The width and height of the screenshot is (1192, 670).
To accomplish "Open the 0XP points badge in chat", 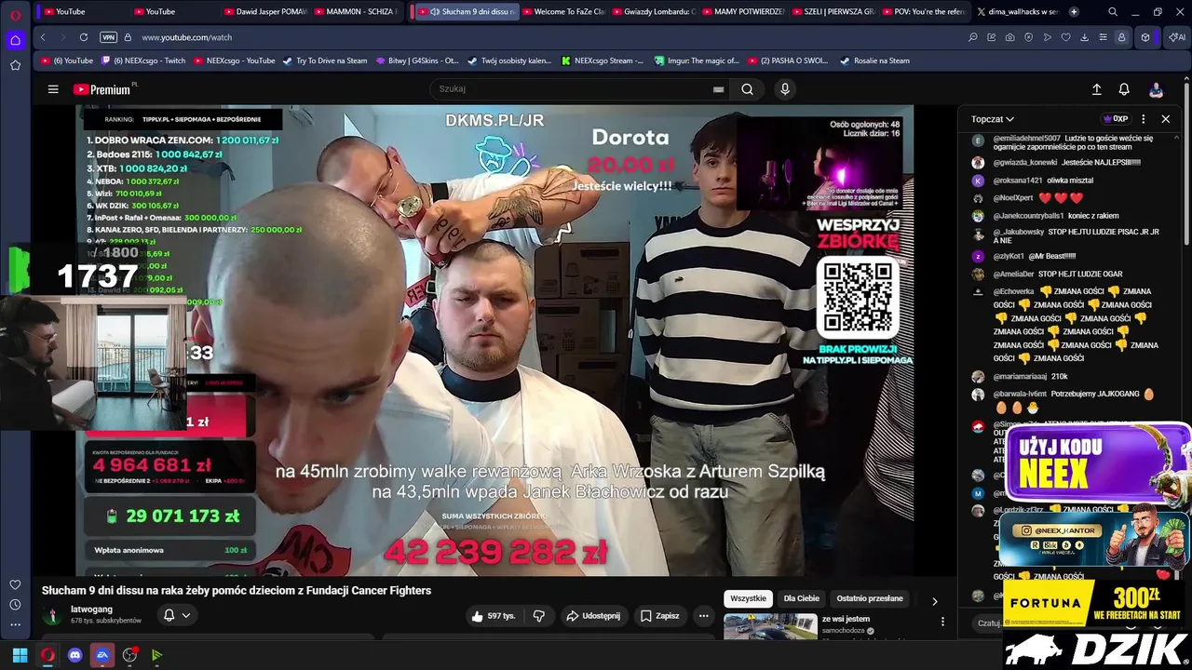I will [x=1116, y=119].
